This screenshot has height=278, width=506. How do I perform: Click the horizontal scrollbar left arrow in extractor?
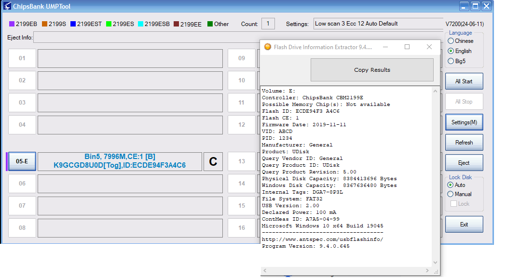coord(265,271)
